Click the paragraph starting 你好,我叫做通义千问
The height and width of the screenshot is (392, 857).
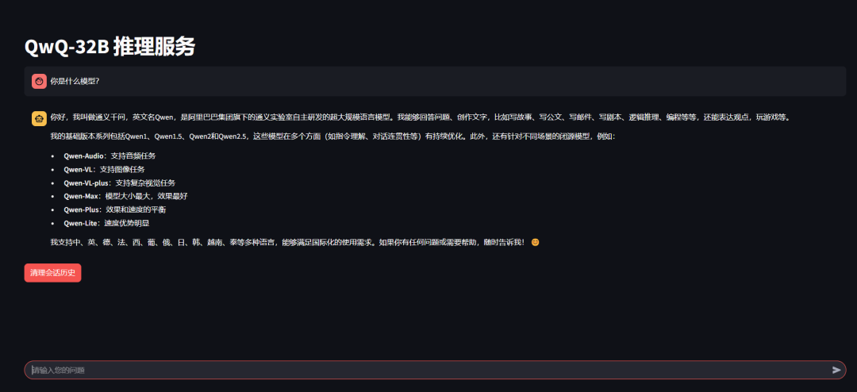tap(421, 117)
